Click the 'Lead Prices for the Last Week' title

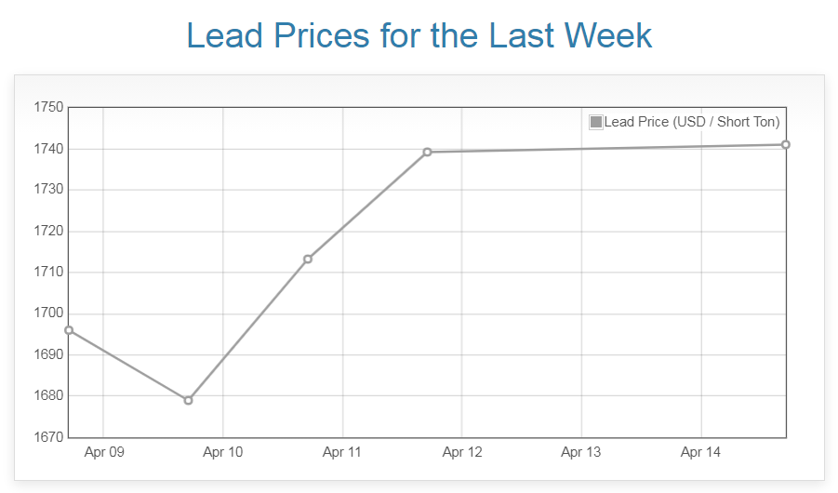click(419, 36)
